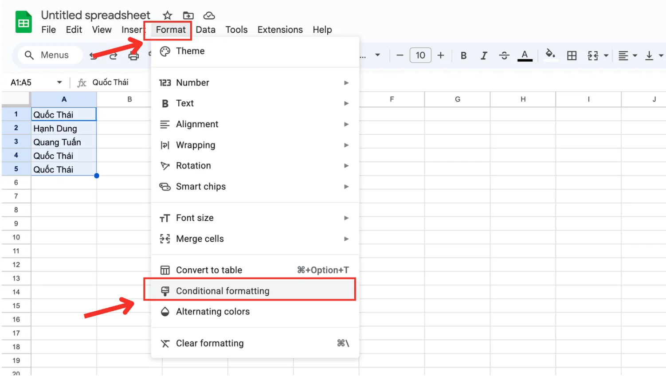Screen dimensions: 666x376
Task: Open the Edit menu
Action: pos(74,30)
